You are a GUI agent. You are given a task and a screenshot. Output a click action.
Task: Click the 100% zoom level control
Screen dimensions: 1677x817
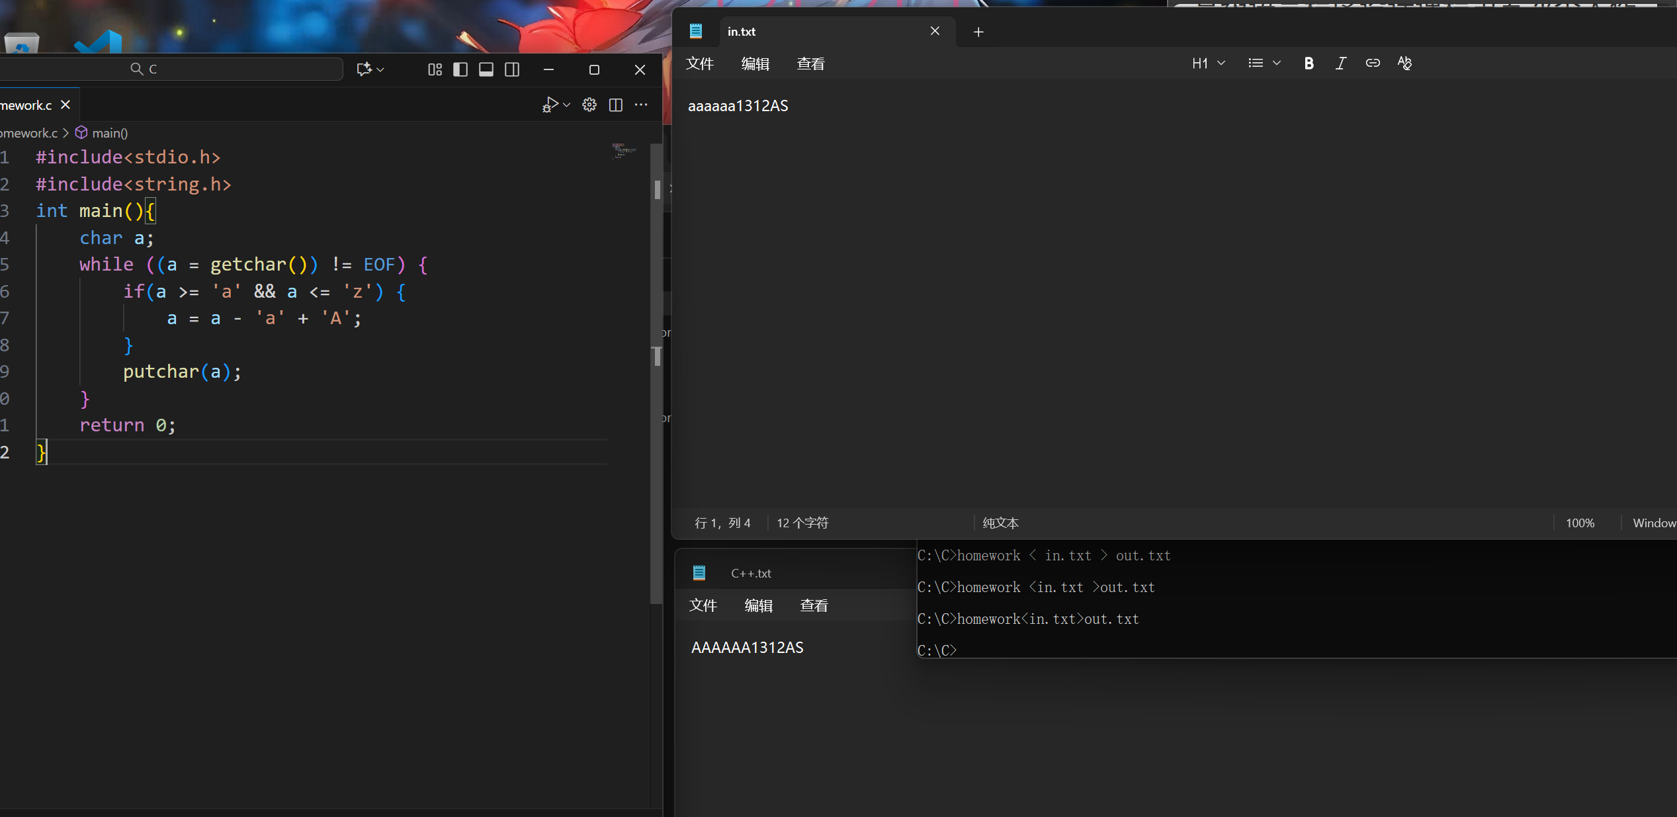[1580, 523]
